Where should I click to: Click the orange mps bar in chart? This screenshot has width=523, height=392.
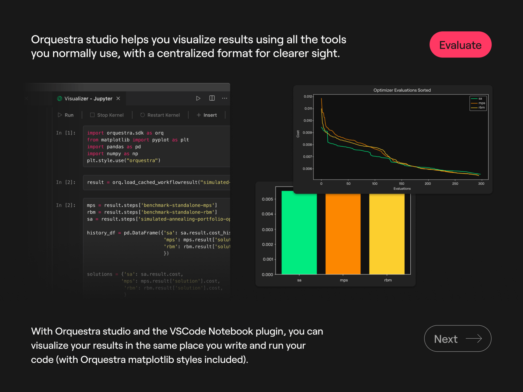(x=343, y=234)
